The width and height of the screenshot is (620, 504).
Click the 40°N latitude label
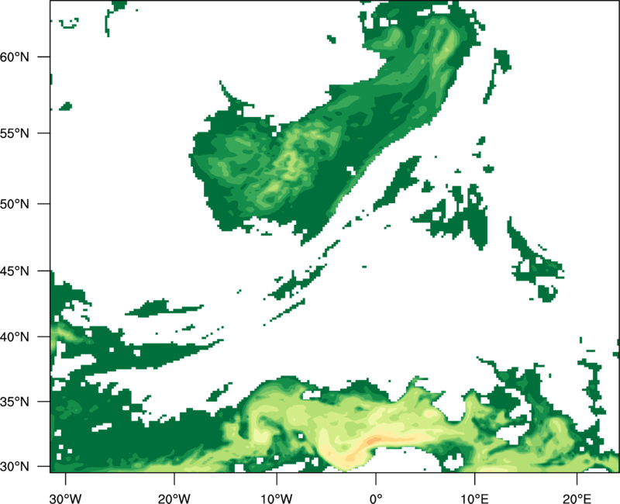click(x=15, y=337)
